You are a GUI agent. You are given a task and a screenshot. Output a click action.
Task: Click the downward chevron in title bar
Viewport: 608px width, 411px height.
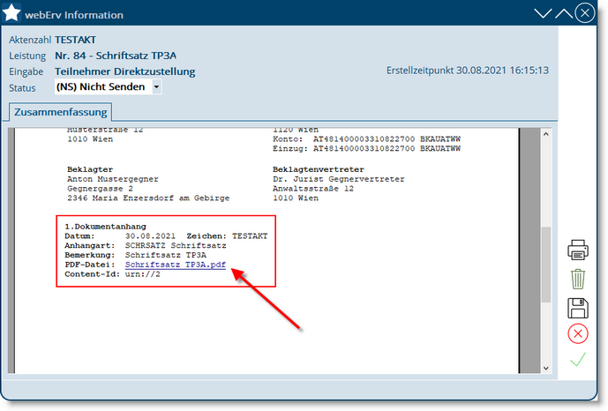[x=543, y=13]
